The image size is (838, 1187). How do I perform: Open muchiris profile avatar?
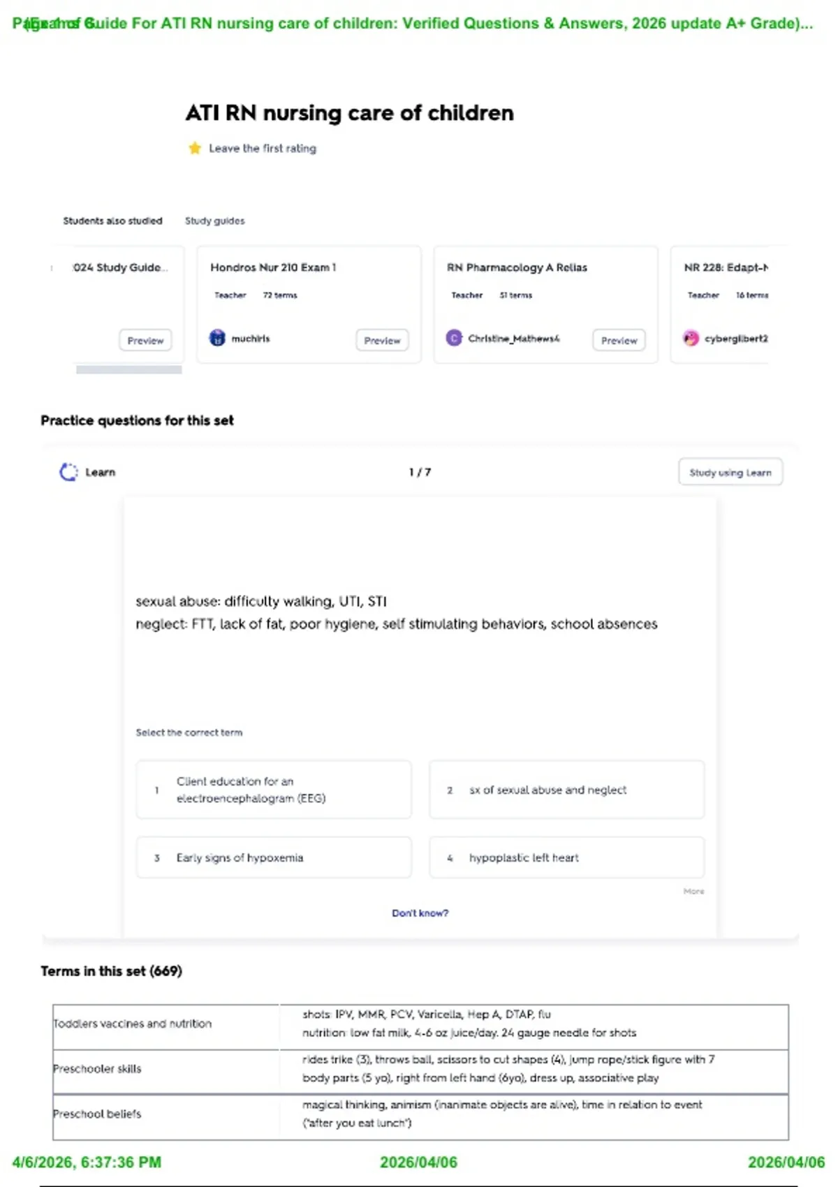pyautogui.click(x=218, y=338)
